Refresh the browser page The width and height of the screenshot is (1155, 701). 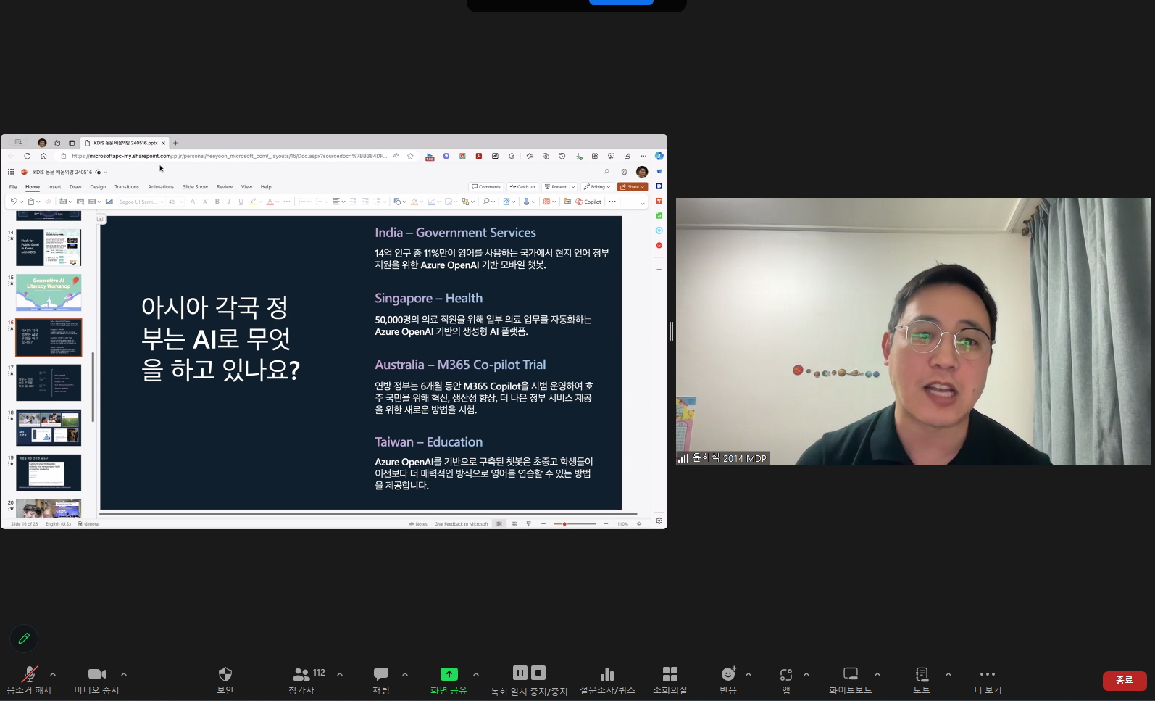point(28,156)
